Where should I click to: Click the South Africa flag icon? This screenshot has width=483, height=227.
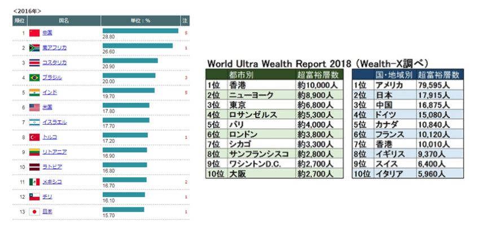point(34,48)
